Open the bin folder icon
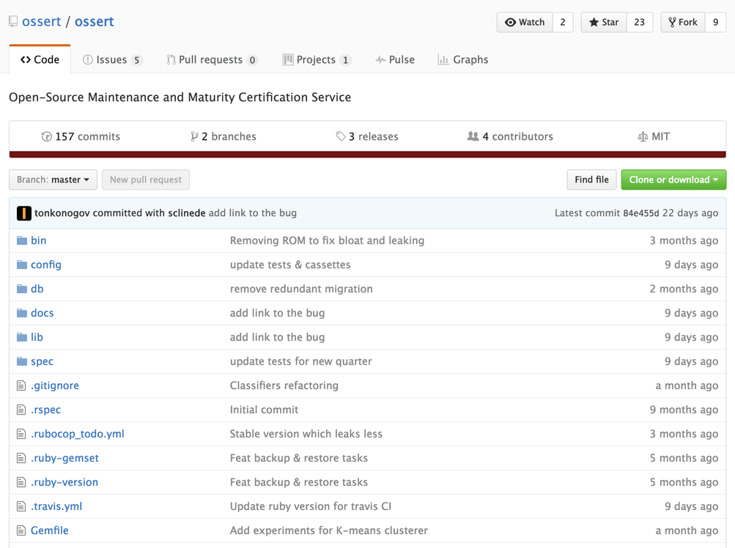Viewport: 735px width, 548px height. click(x=23, y=240)
